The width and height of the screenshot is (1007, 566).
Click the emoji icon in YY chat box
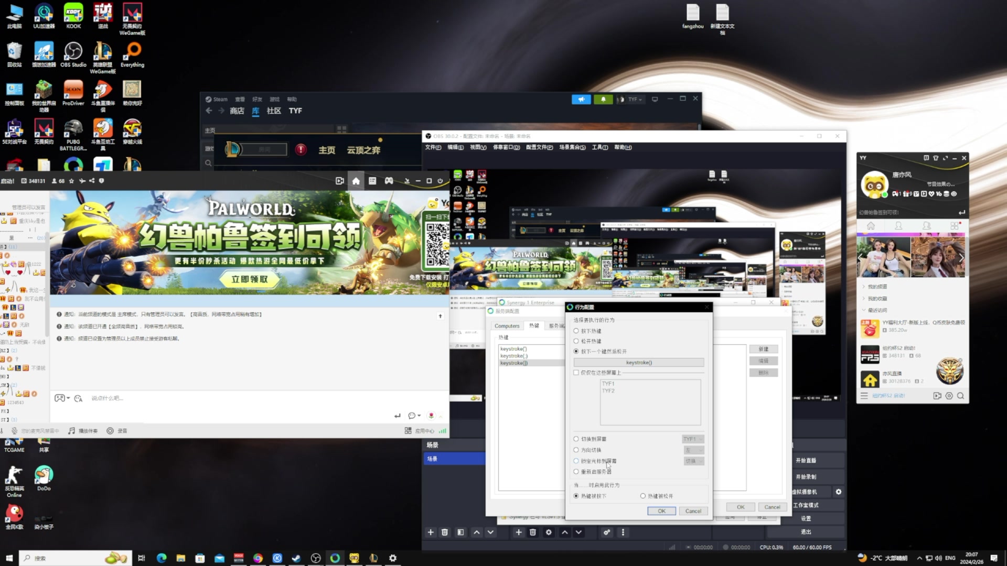[78, 398]
